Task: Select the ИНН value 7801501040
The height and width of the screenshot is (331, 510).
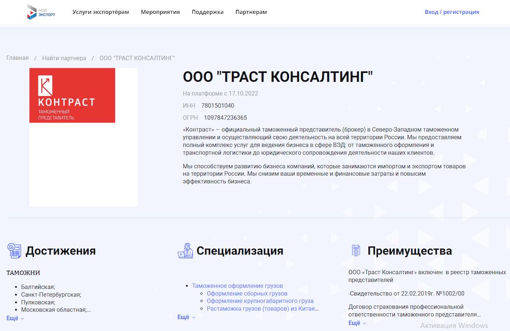Action: coord(218,105)
